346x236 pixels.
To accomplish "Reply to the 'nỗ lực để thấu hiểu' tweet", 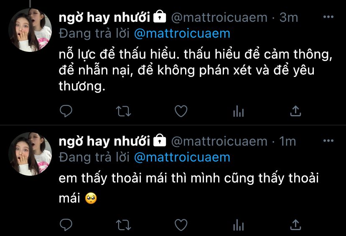I will click(x=66, y=111).
